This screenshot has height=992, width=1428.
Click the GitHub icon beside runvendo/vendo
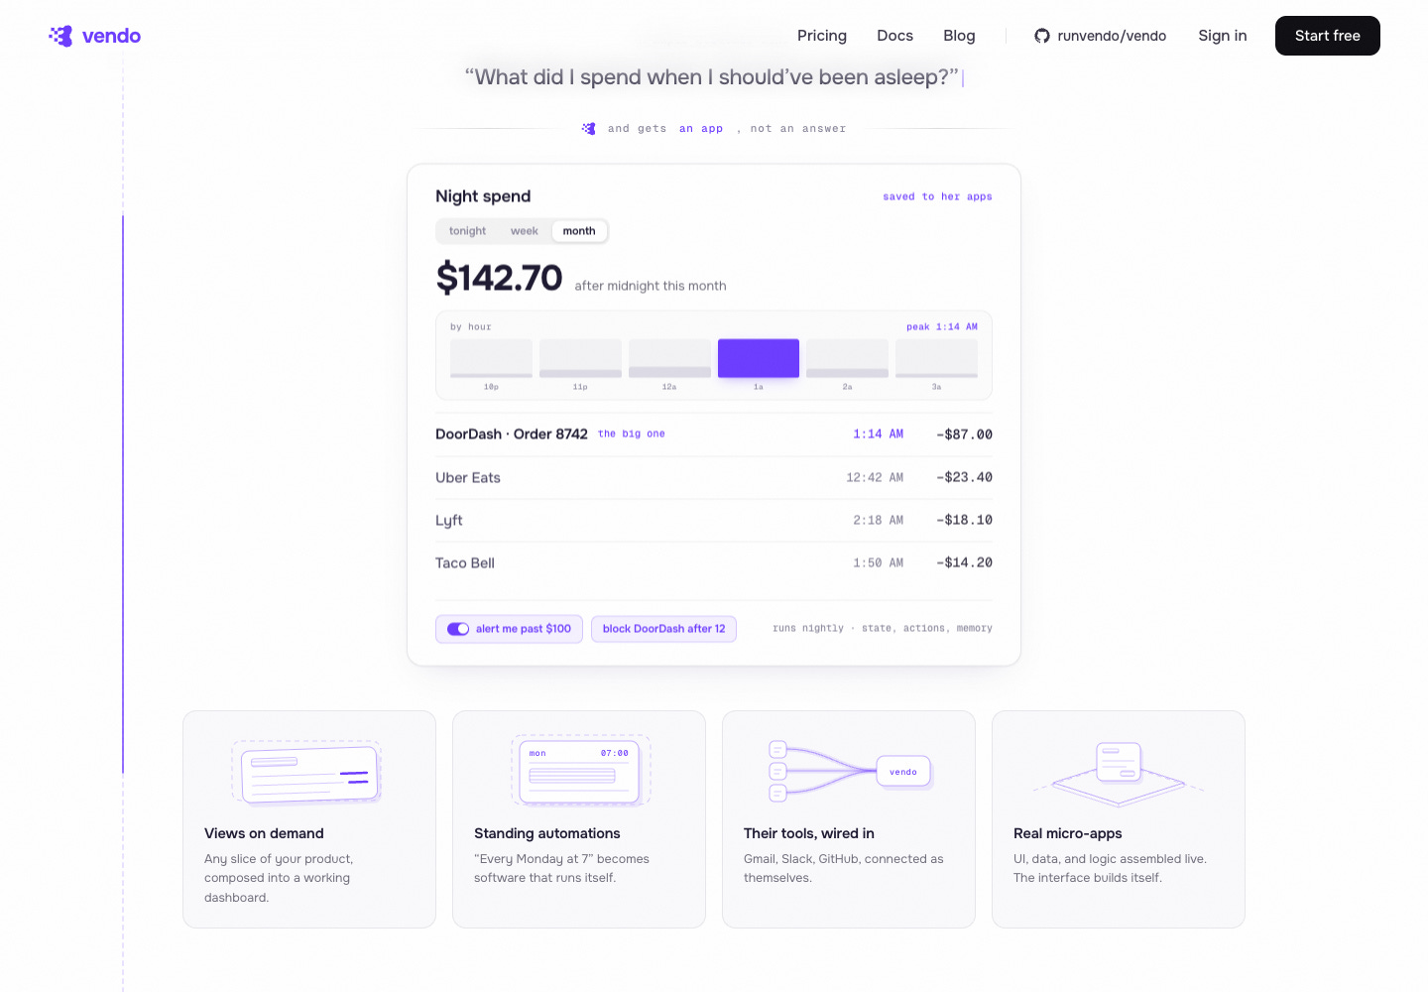click(x=1042, y=36)
